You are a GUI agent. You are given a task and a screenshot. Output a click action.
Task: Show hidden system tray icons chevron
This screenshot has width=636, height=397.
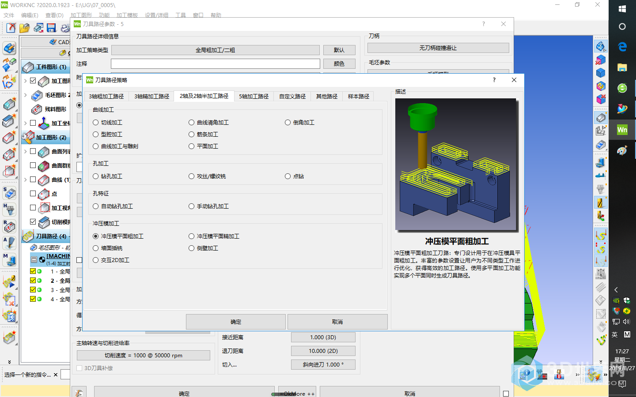pyautogui.click(x=616, y=290)
